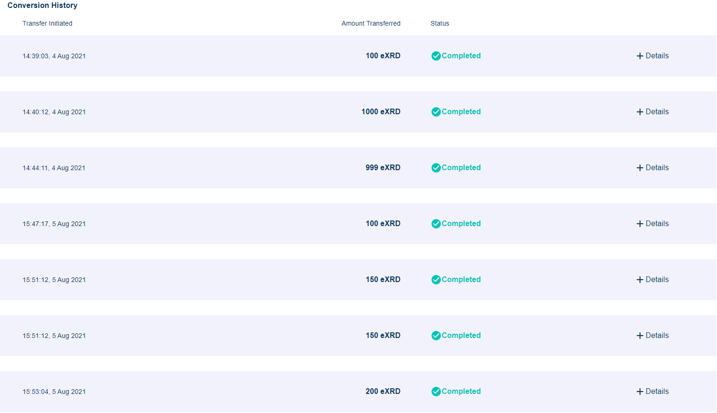Select the timestamp 14:40:12, 4 Aug 2021
Viewport: 717px width, 413px height.
click(x=54, y=112)
